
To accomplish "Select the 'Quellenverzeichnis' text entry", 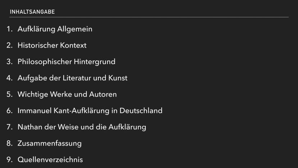I will coord(50,159).
